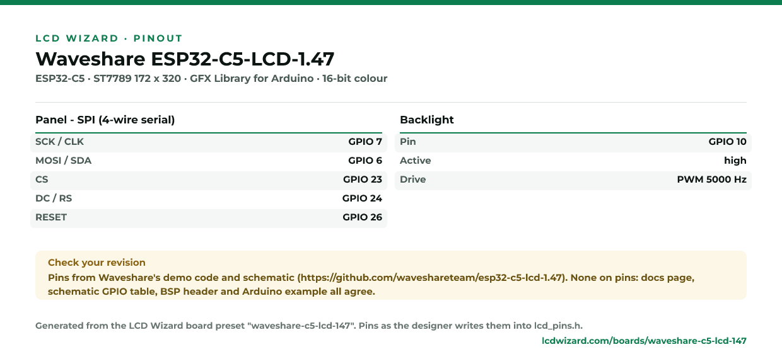
Task: Select the Backlight Pin row
Action: tap(573, 142)
